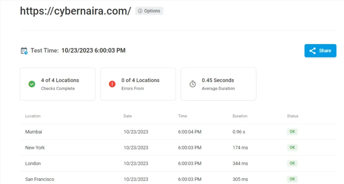Viewport: 344px width, 184px height.
Task: Click the Duration column header
Action: [240, 116]
